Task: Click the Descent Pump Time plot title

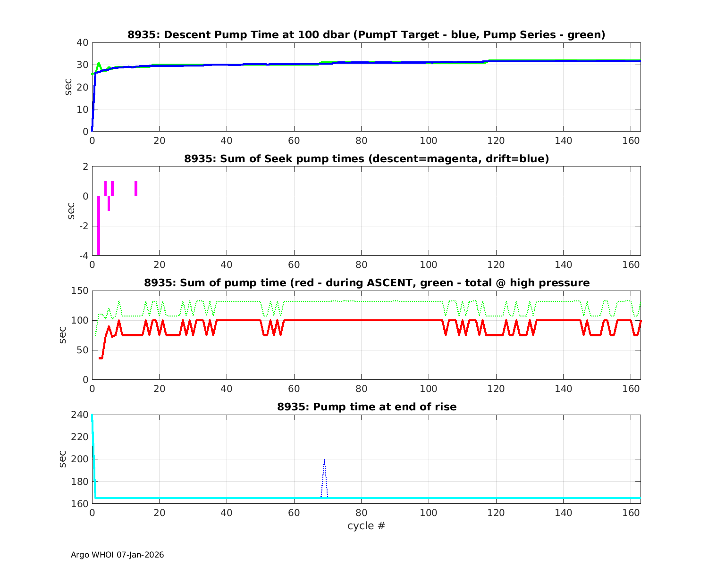Action: [x=366, y=34]
